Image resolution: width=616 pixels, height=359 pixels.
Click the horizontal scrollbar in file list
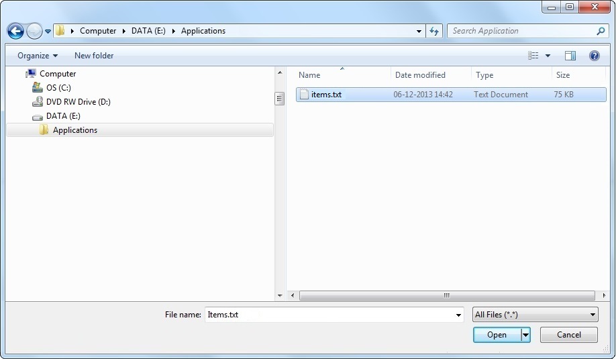pyautogui.click(x=446, y=295)
